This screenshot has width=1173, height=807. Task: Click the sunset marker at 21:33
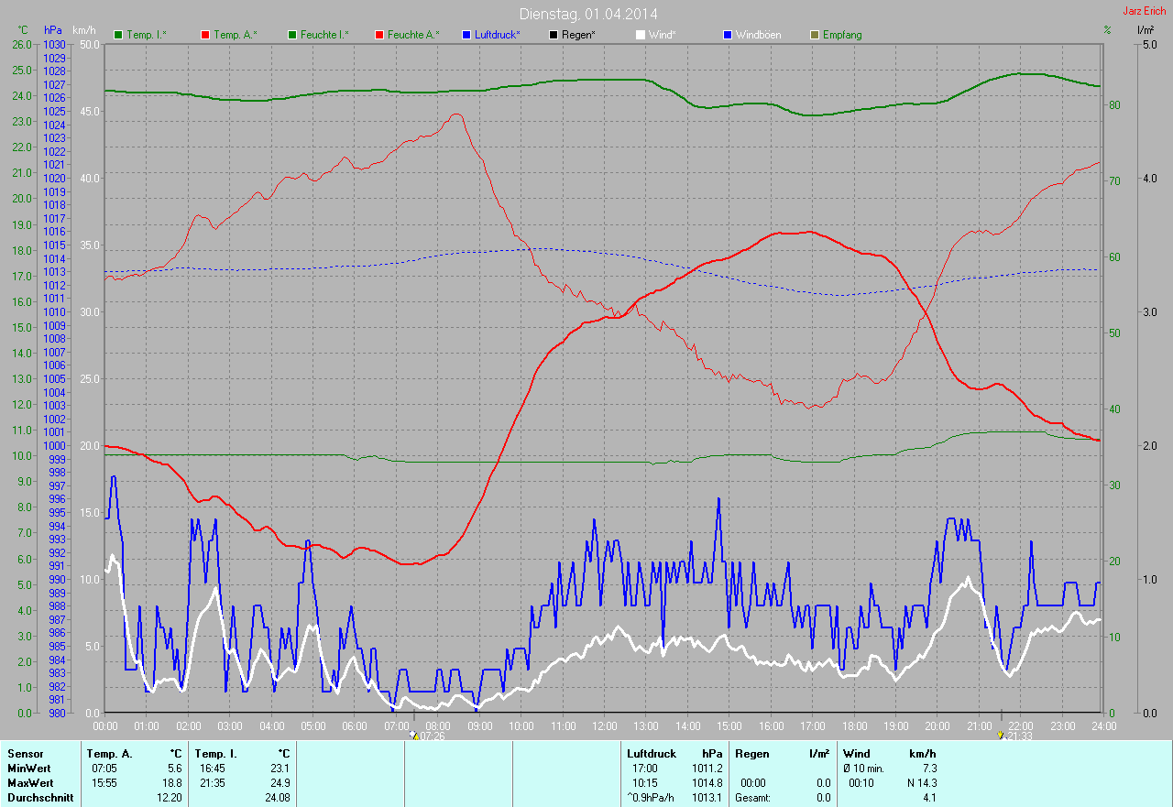1001,735
